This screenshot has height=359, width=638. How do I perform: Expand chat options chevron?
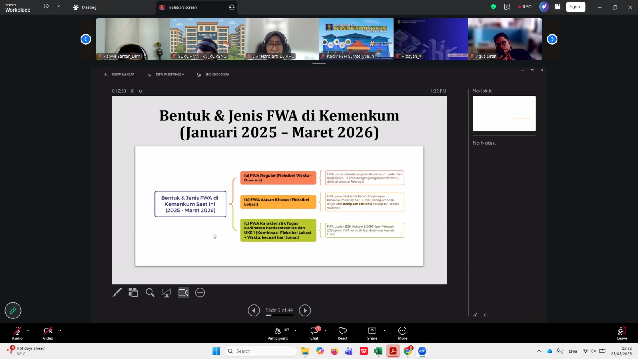point(325,331)
